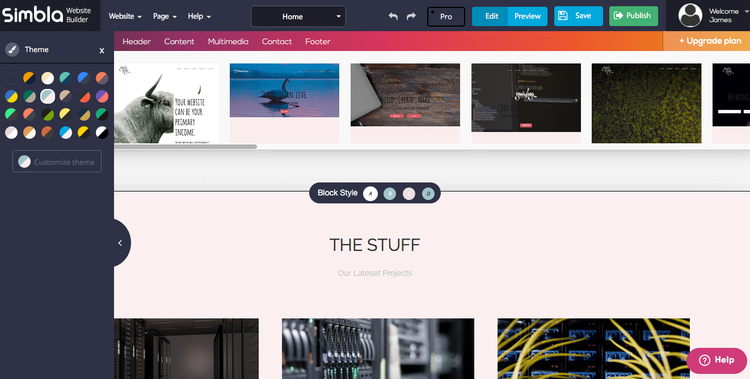Switch to Preview mode
Viewport: 750px width, 379px height.
point(528,16)
